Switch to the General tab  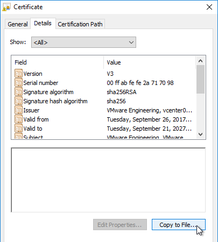pyautogui.click(x=18, y=24)
